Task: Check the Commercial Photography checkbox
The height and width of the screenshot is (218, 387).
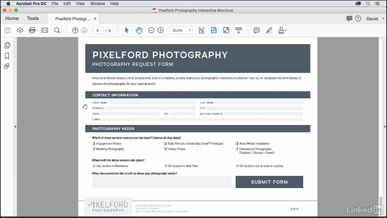Action: pyautogui.click(x=237, y=149)
